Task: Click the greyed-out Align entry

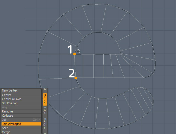Action: pos(21,107)
